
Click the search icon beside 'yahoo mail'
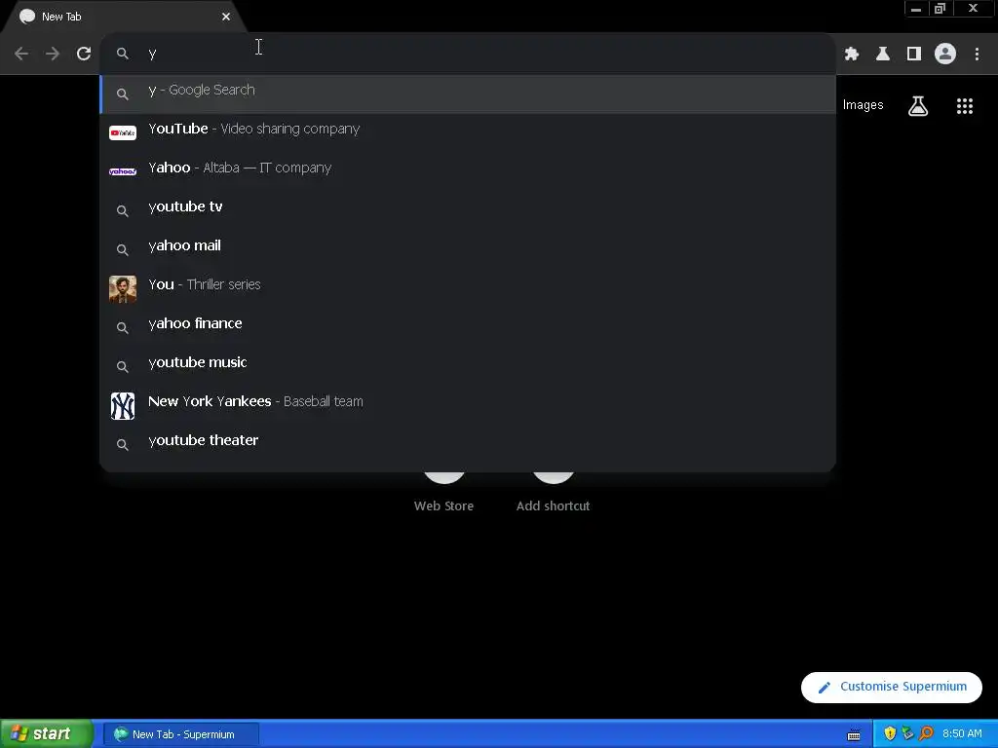[123, 250]
